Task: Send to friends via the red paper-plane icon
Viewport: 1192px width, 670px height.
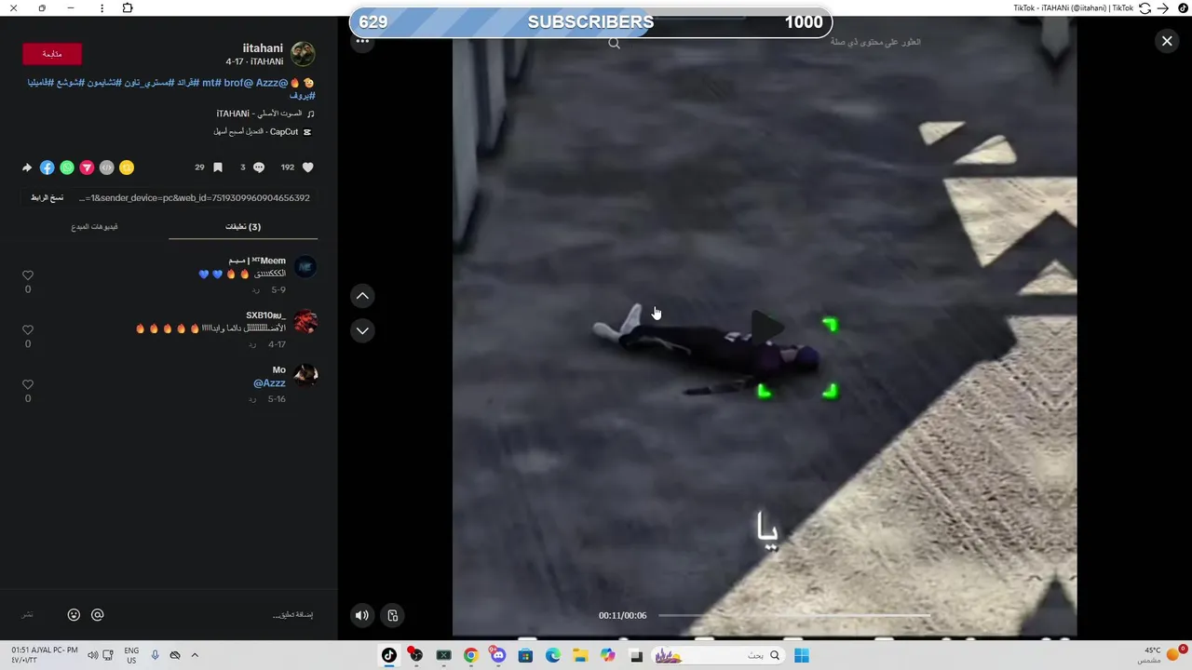Action: 87,167
